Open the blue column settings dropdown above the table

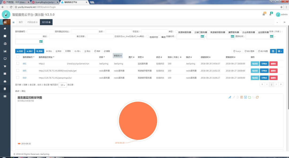point(280,51)
